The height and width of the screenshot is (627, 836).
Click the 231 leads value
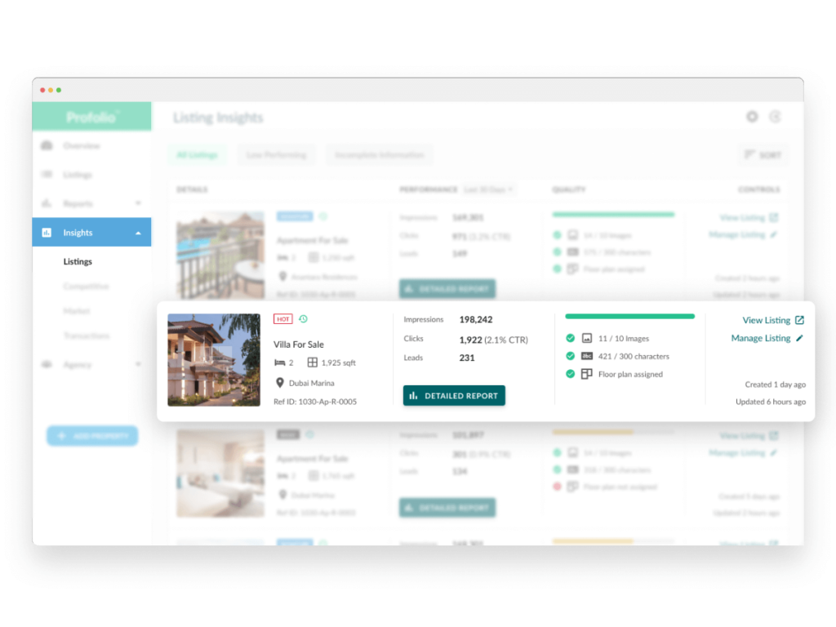(x=466, y=358)
